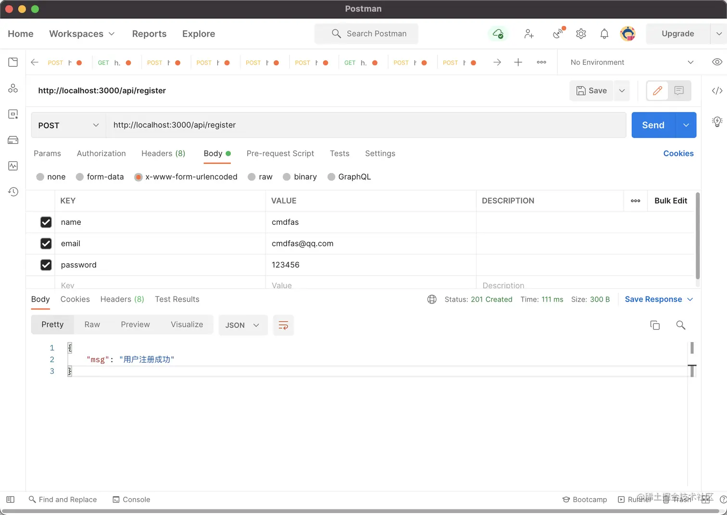Toggle word wrap in response viewer
This screenshot has height=515, width=727.
tap(283, 325)
